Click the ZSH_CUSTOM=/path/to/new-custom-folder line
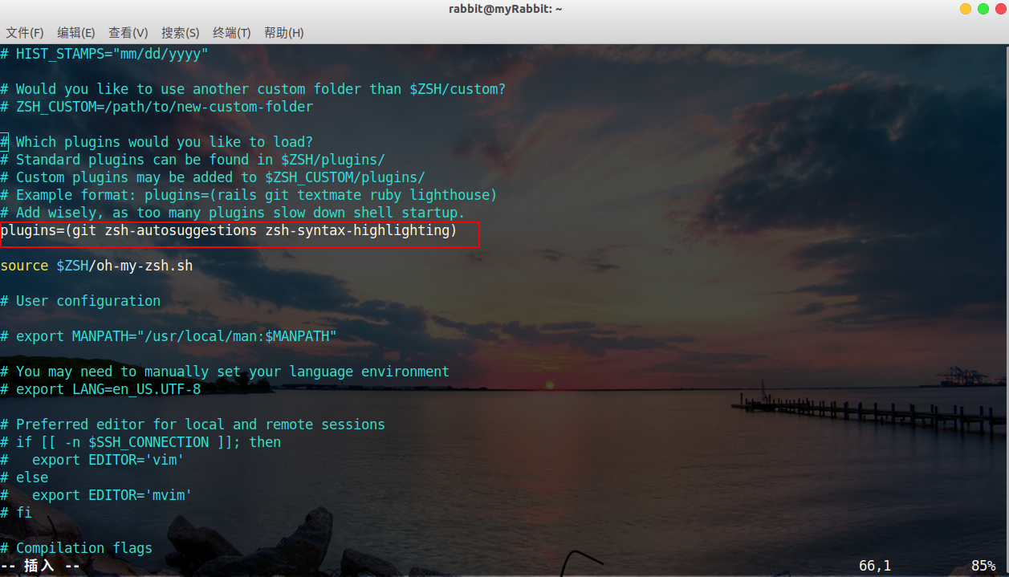The width and height of the screenshot is (1009, 577). [157, 107]
